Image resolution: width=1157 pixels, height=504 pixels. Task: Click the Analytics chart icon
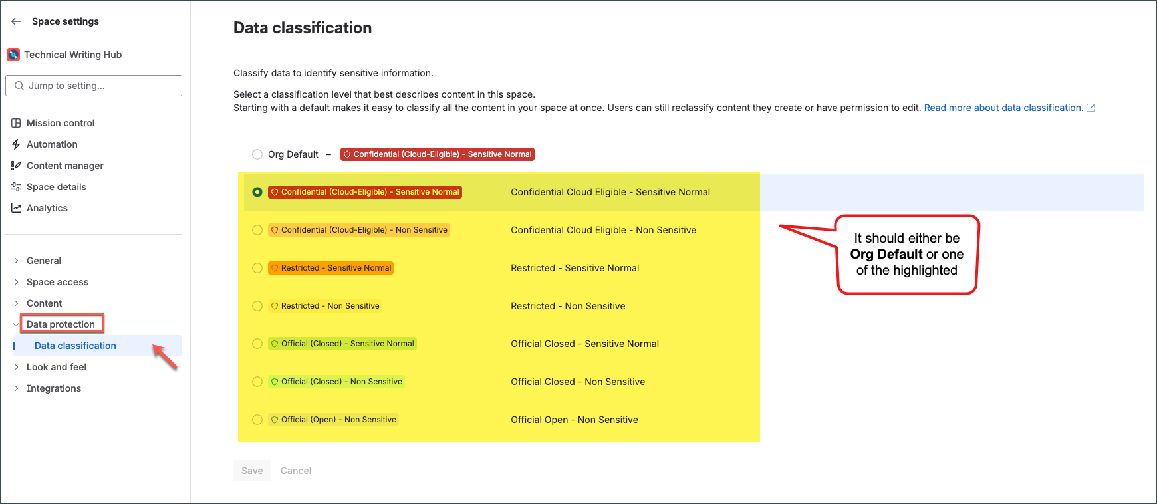click(16, 208)
